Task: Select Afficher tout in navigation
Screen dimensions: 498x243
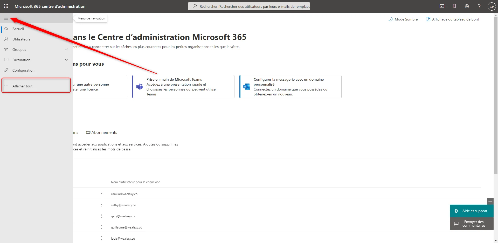Action: point(36,86)
